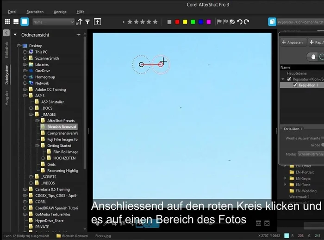Select the EN-Wedding preset folder

pos(303,191)
